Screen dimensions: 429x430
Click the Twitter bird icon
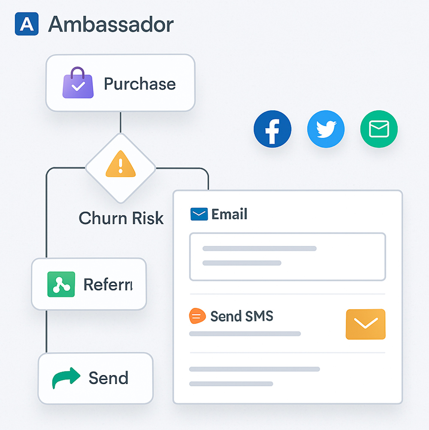click(326, 129)
